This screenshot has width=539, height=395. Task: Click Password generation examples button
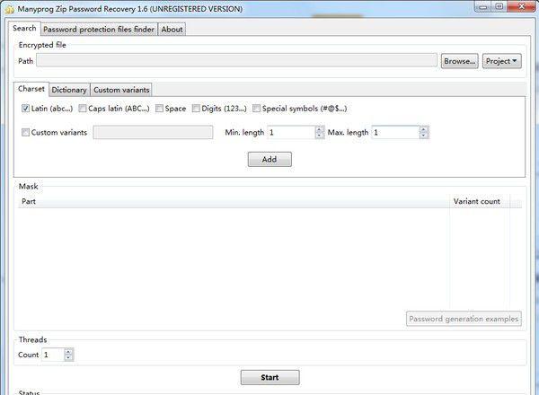[464, 319]
